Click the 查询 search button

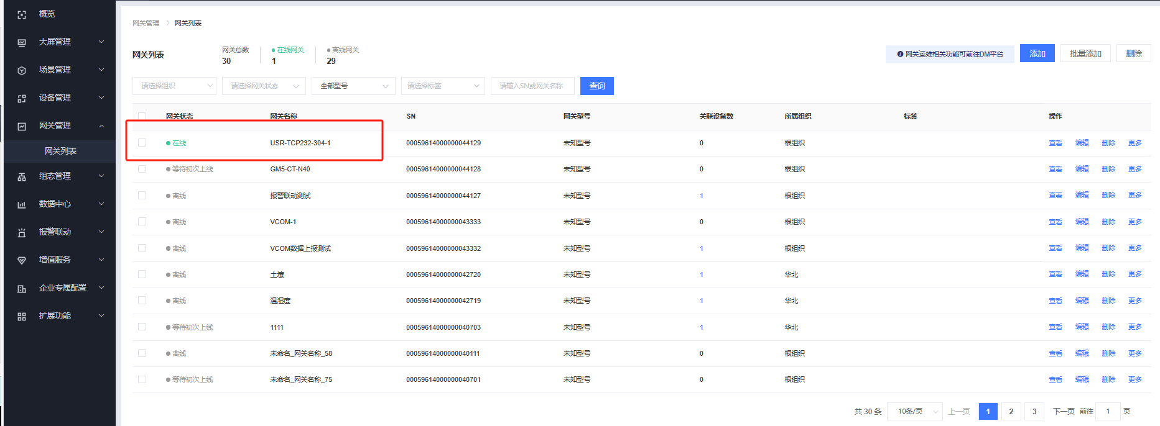[x=596, y=86]
